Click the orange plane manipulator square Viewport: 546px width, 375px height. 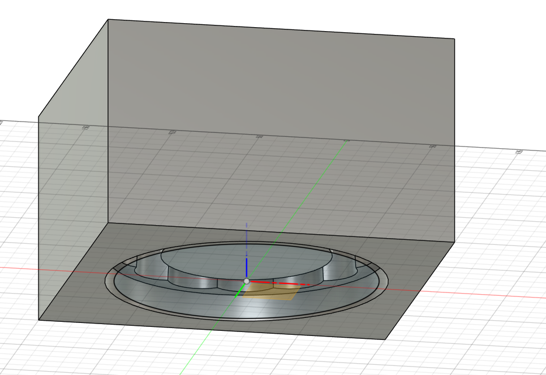(x=272, y=292)
